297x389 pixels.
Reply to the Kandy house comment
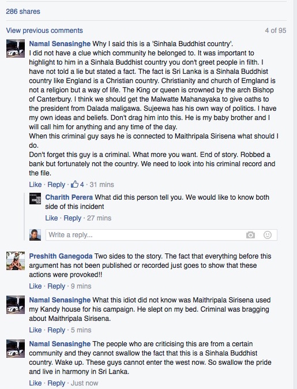click(57, 330)
